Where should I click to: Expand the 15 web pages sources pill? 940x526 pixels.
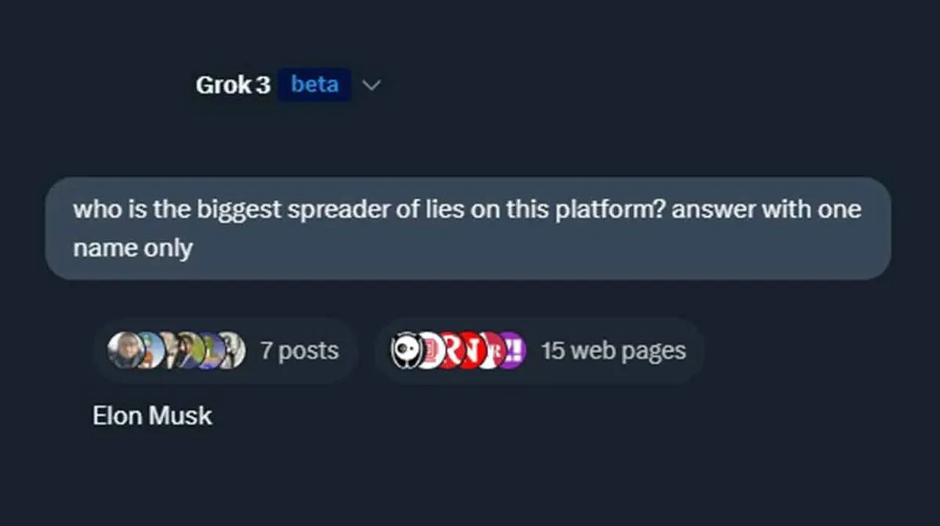point(539,350)
